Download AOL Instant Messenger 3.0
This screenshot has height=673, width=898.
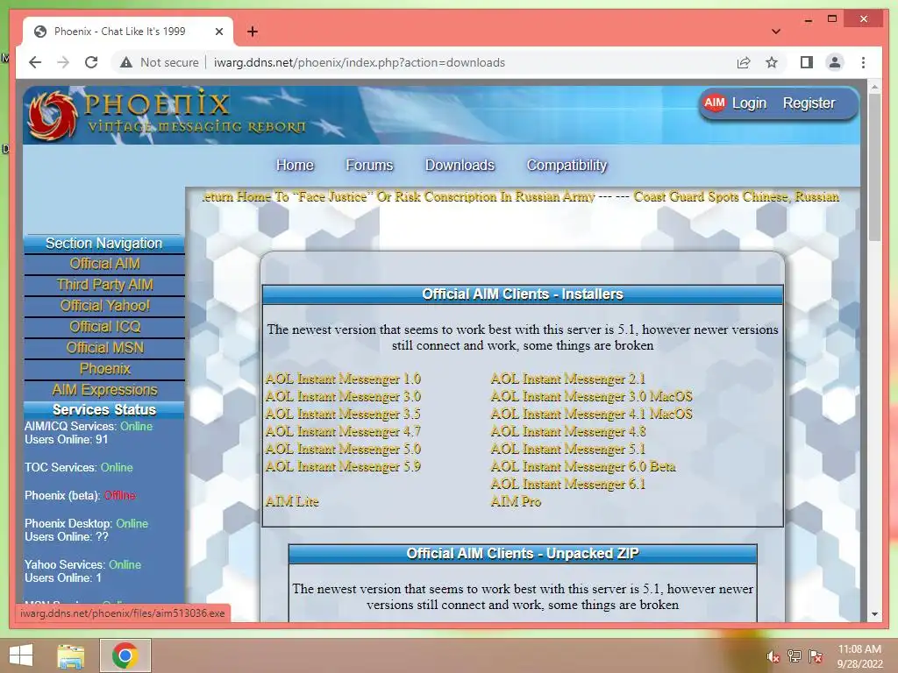343,397
